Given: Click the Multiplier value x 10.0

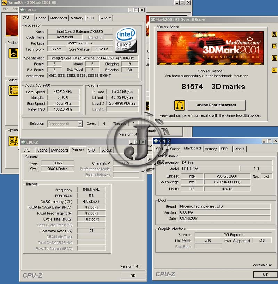Looking at the screenshot, I should [x=63, y=97].
